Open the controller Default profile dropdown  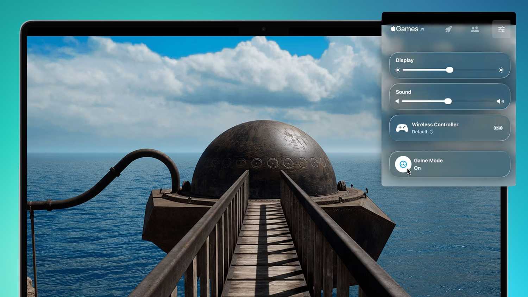(422, 132)
